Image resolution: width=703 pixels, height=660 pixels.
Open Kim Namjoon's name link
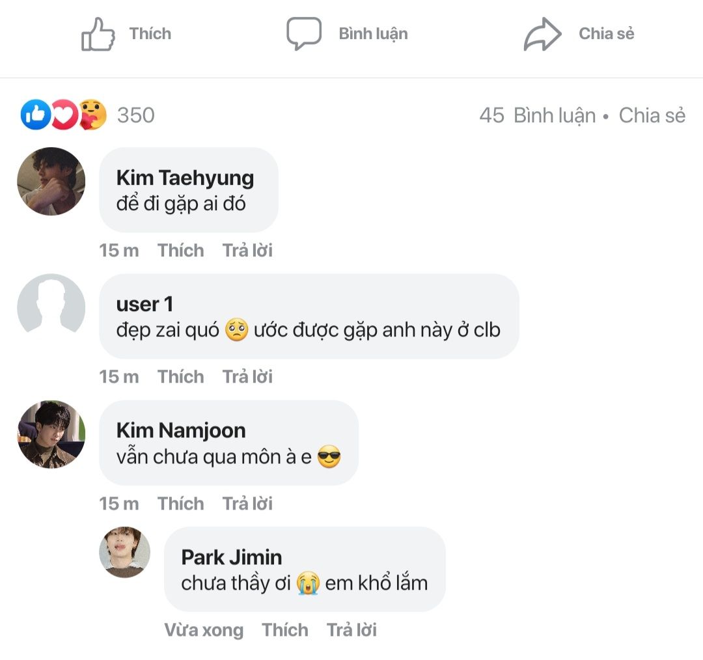coord(180,430)
